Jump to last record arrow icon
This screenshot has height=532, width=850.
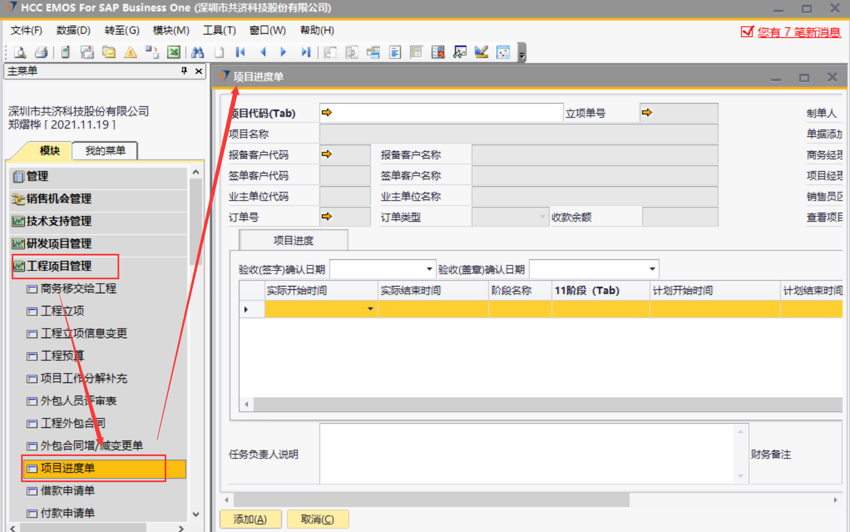click(306, 52)
